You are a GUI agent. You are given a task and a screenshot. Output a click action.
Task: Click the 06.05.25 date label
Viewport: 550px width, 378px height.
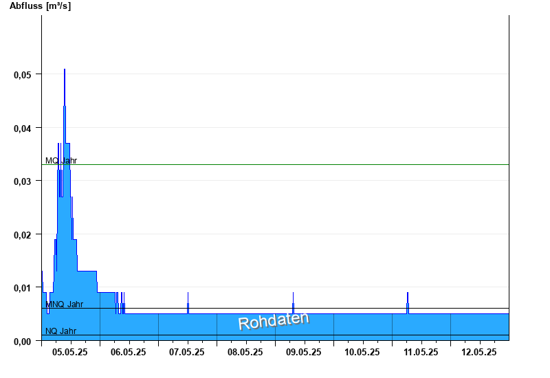pyautogui.click(x=129, y=352)
